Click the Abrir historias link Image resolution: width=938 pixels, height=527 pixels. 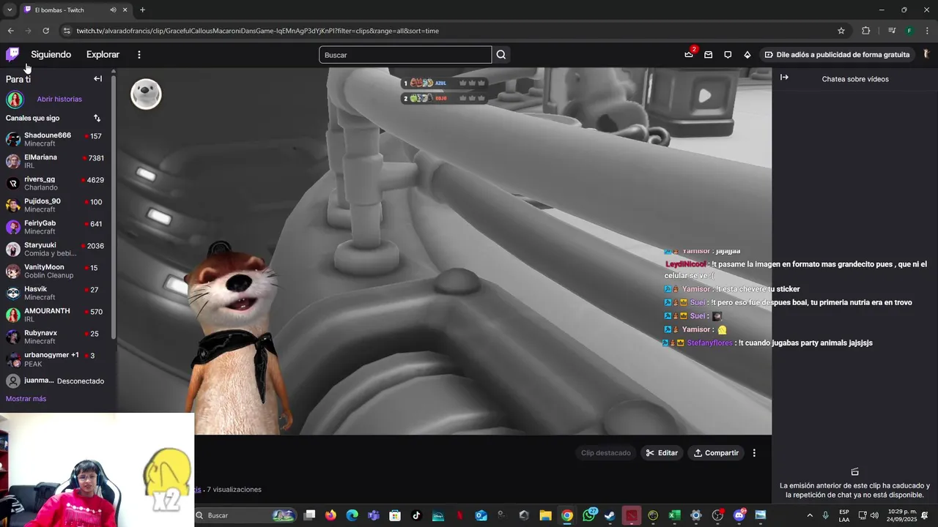59,99
